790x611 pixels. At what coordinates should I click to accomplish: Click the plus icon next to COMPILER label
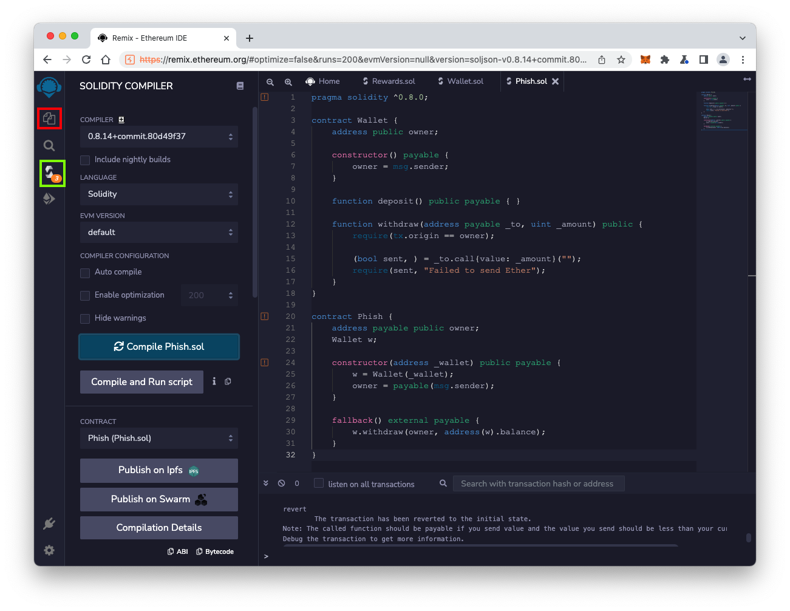(121, 120)
